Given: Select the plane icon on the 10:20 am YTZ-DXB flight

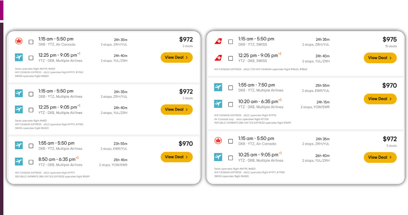Looking at the screenshot, I should click(218, 103).
